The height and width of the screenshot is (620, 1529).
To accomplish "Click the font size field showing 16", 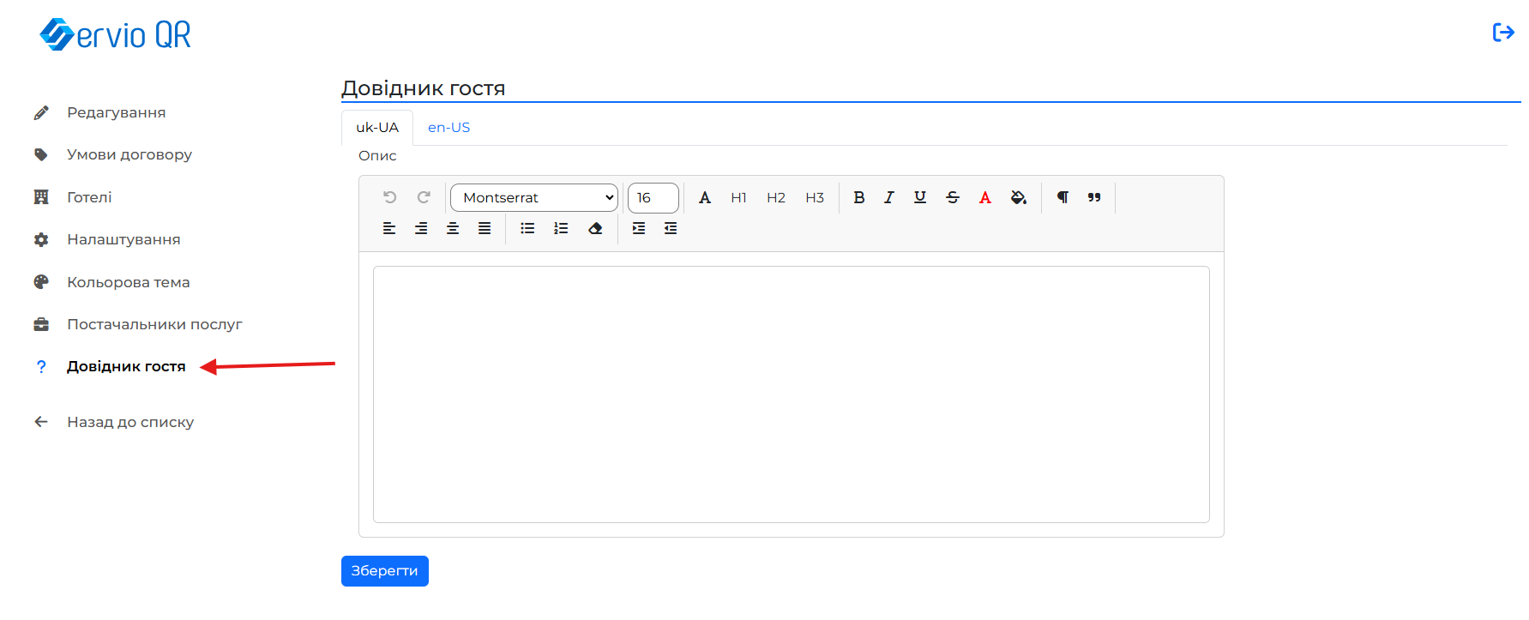I will 653,197.
